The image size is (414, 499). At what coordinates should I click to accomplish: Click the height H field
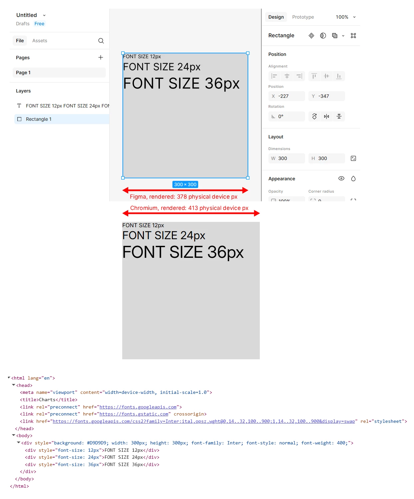coord(327,158)
